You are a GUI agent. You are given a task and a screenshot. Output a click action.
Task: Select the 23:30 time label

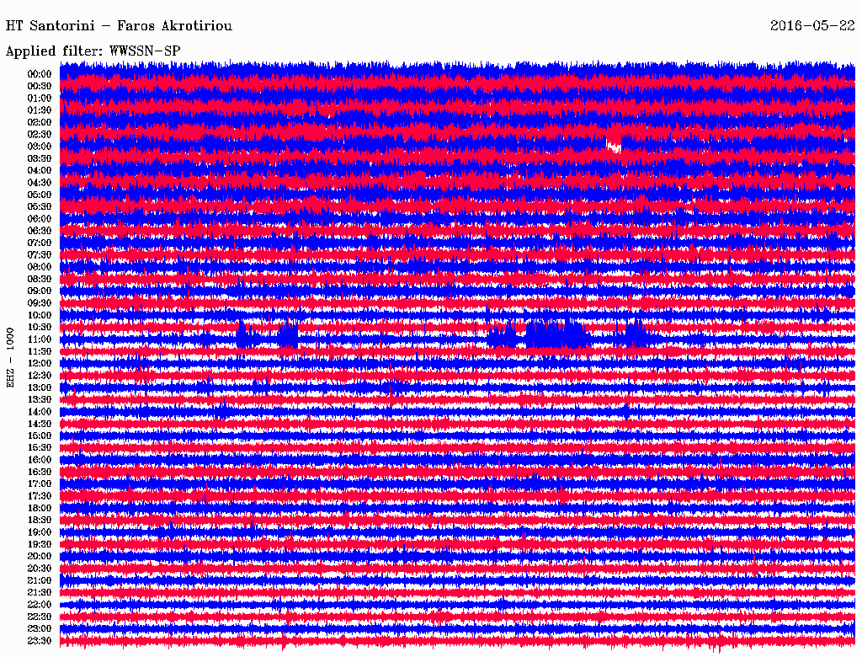click(x=40, y=641)
